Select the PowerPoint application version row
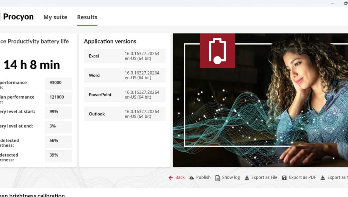Image resolution: width=348 pixels, height=197 pixels. (x=125, y=94)
